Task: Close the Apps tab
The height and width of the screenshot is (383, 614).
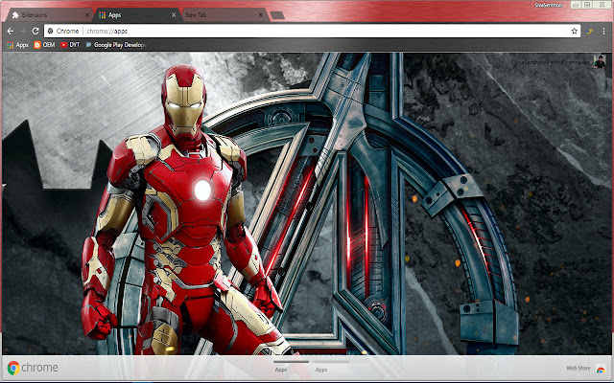Action: (x=174, y=15)
